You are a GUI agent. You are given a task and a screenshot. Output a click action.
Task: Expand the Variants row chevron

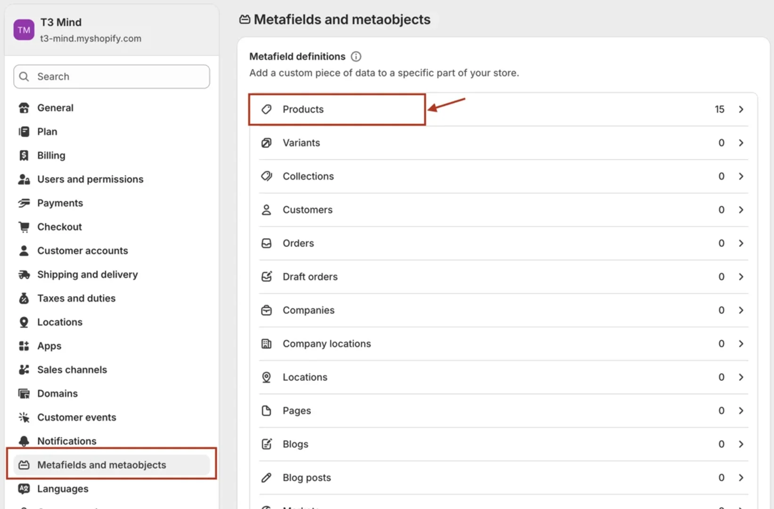point(741,143)
